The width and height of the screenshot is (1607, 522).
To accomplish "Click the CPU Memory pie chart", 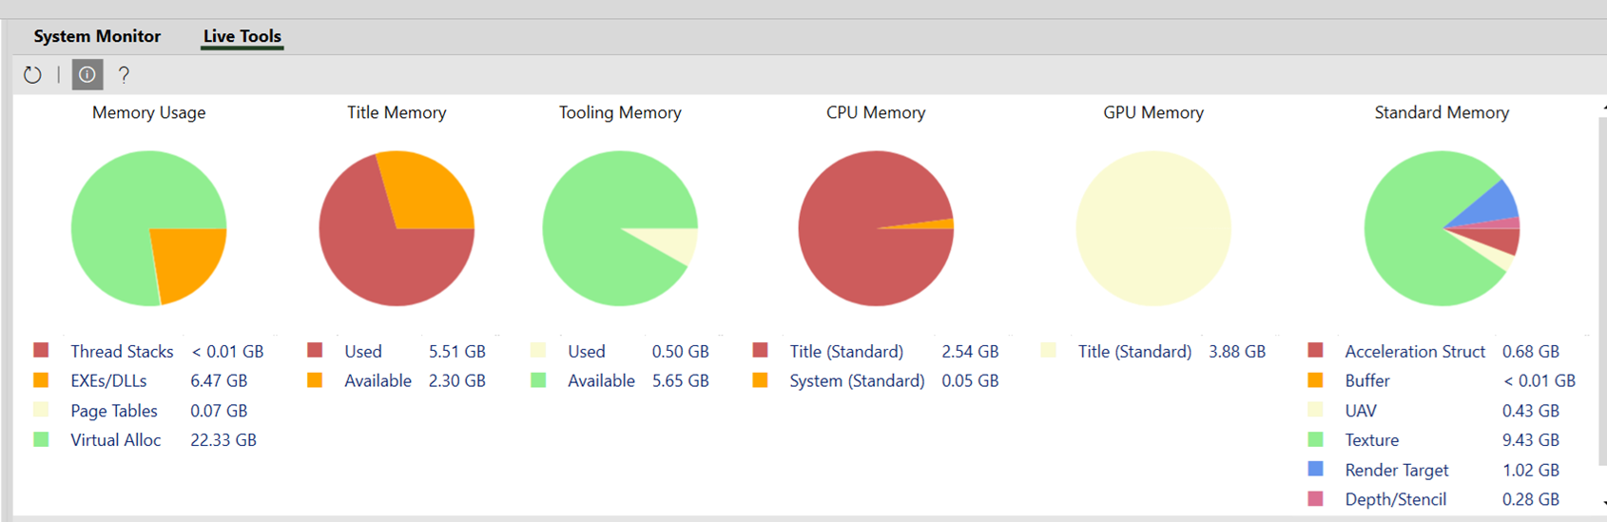I will (x=876, y=228).
